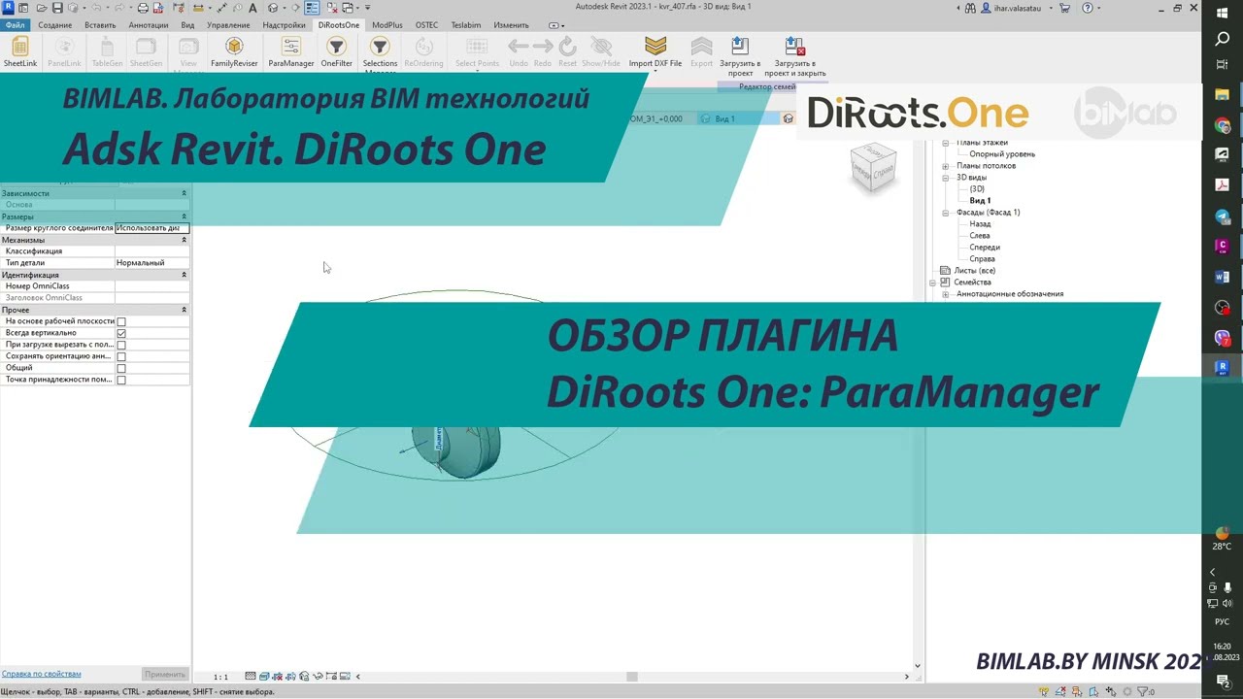This screenshot has height=699, width=1243.
Task: Open the Спереди elevation in browser
Action: [985, 248]
